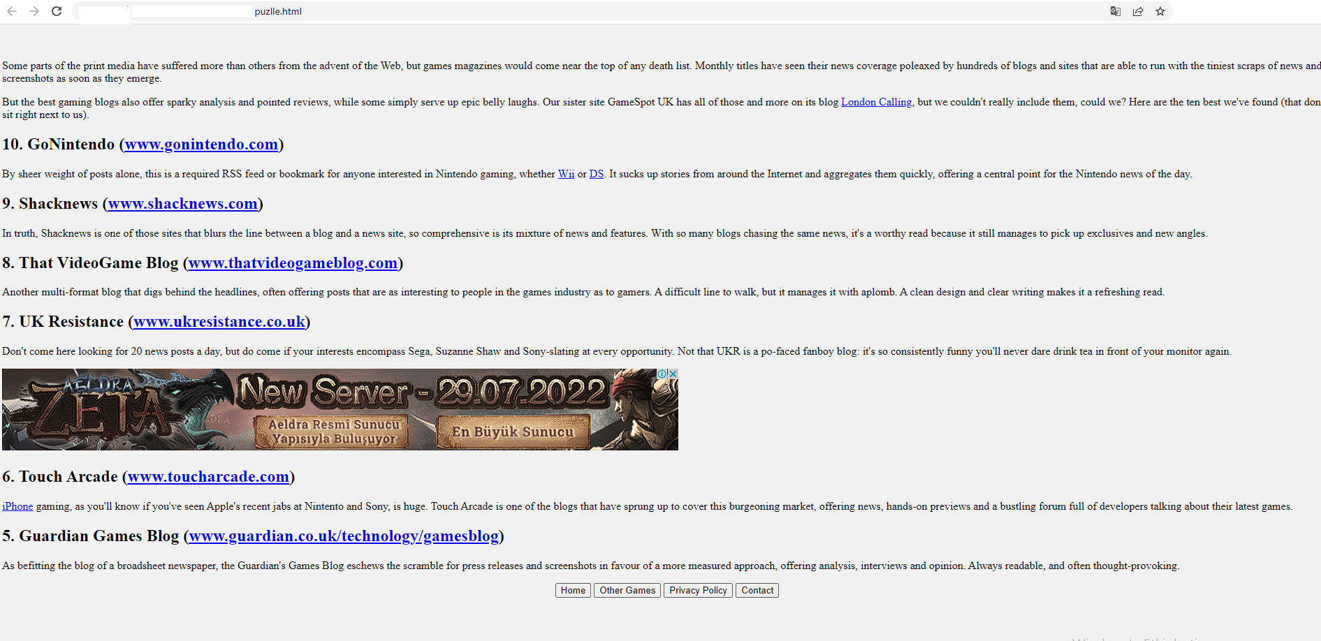Viewport: 1321px width, 641px height.
Task: Visit www.gonintendo.com link
Action: click(201, 145)
